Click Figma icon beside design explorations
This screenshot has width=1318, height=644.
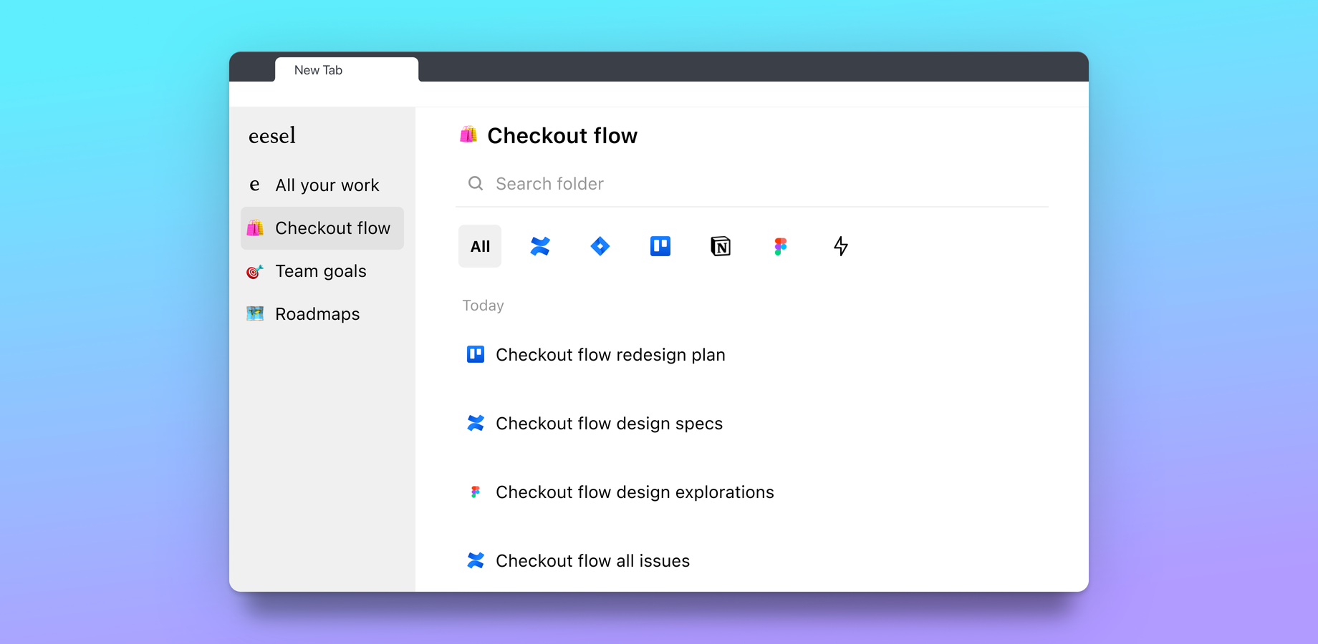coord(476,492)
